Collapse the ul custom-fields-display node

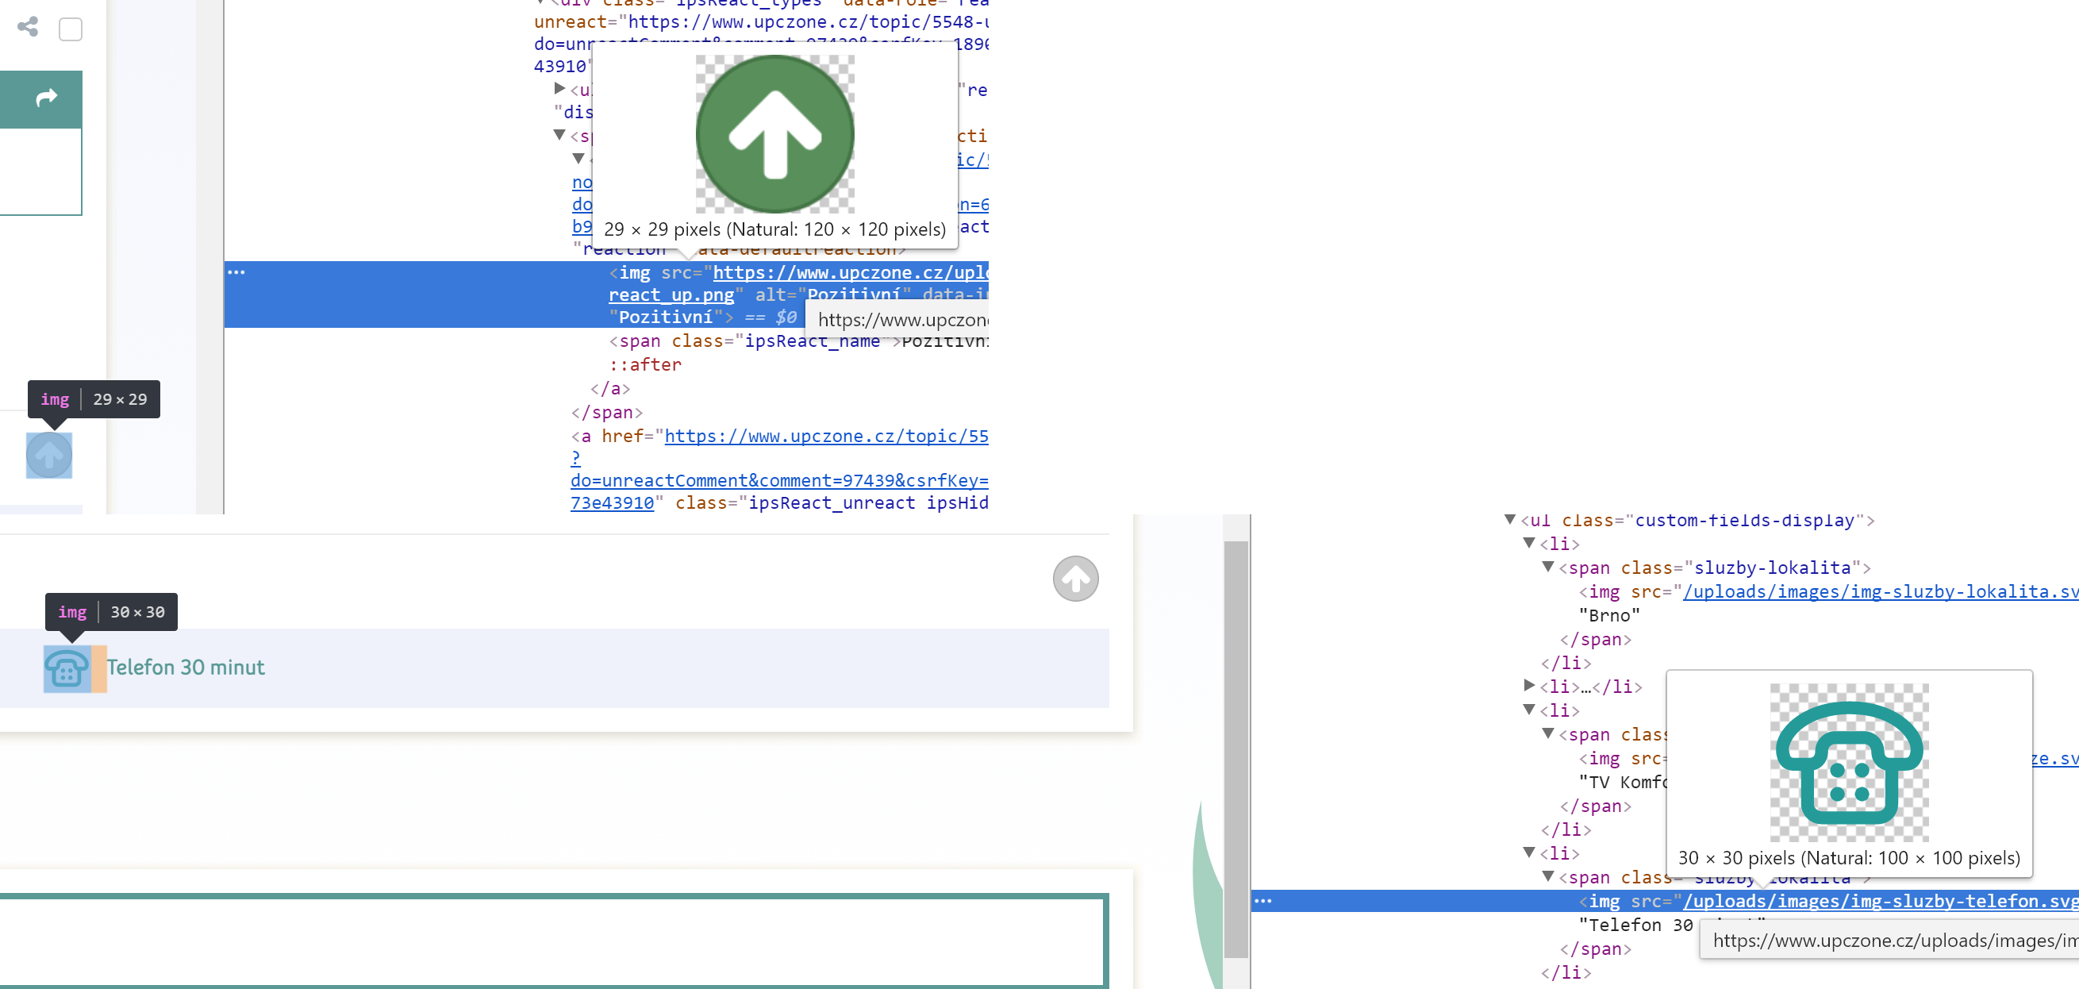click(1509, 520)
